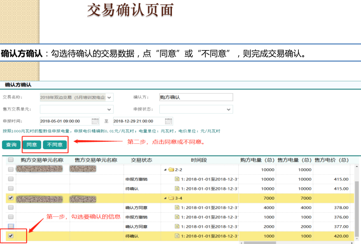Click the 不同意 disagree button
The image size is (361, 244).
(54, 144)
